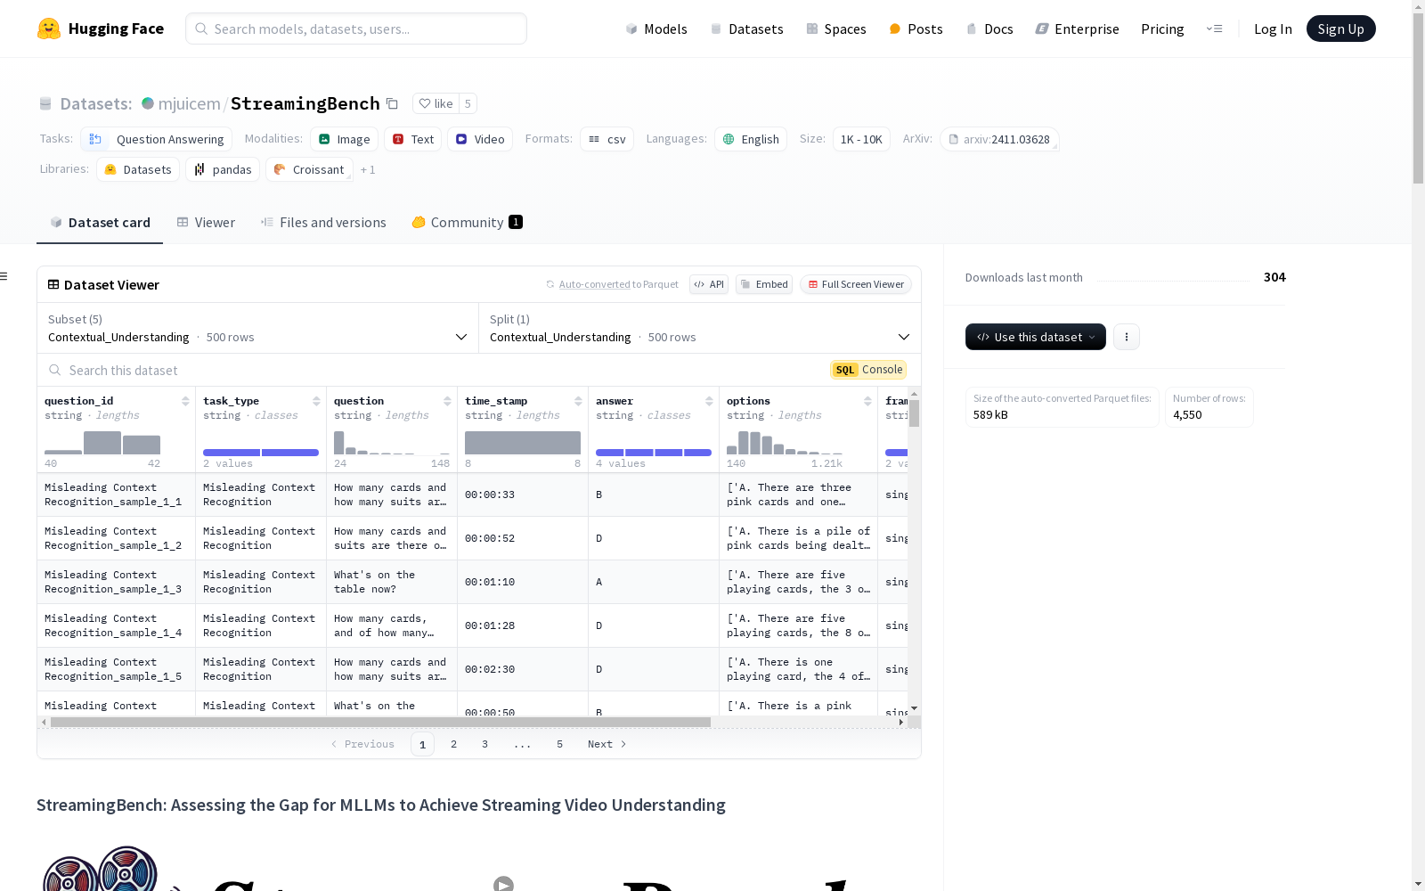The height and width of the screenshot is (891, 1425).
Task: Open the Community tab
Action: coord(467,223)
